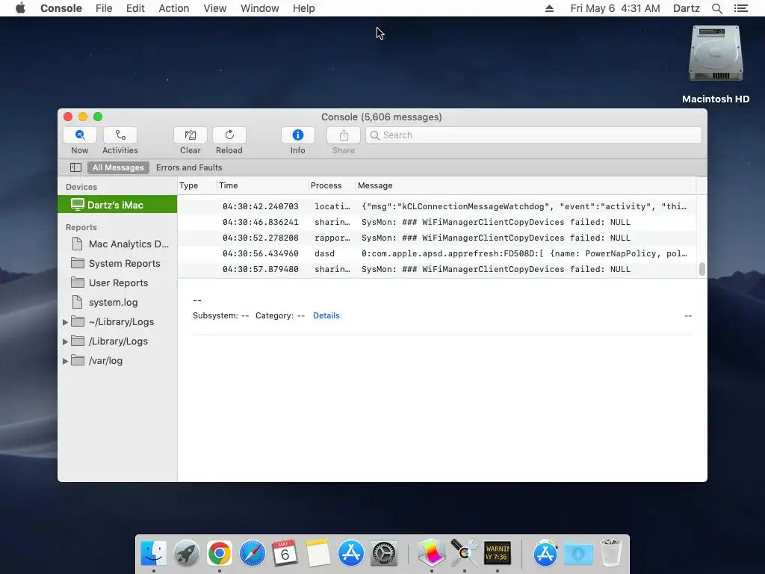The height and width of the screenshot is (574, 765).
Task: Open the Action menu
Action: 173,8
